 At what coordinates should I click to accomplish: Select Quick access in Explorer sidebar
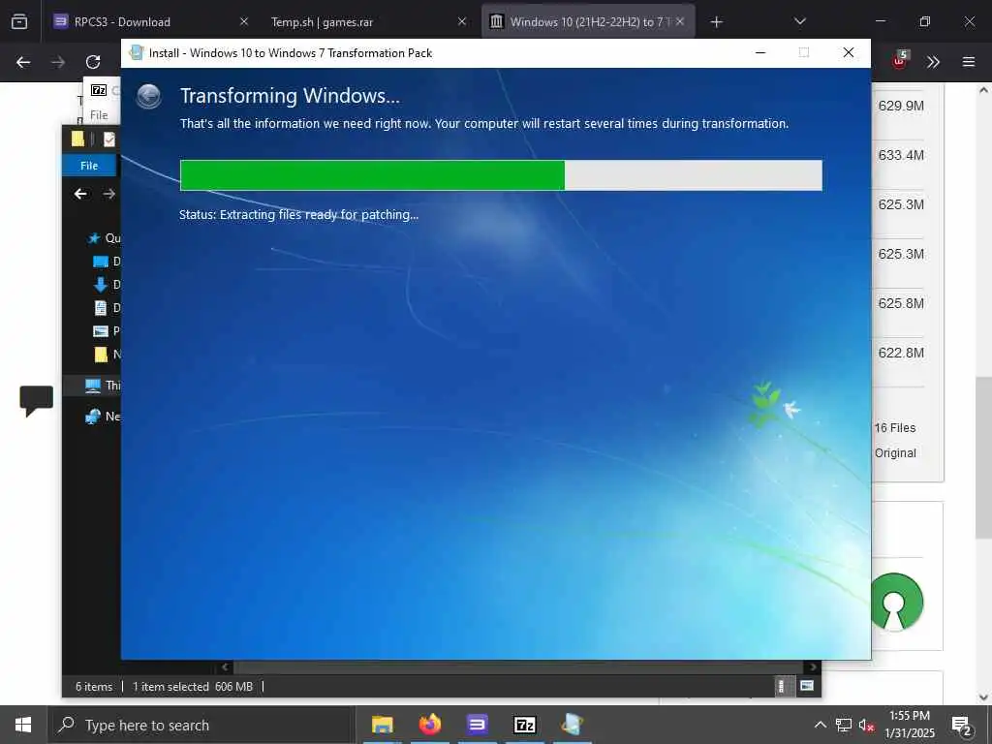pos(105,238)
